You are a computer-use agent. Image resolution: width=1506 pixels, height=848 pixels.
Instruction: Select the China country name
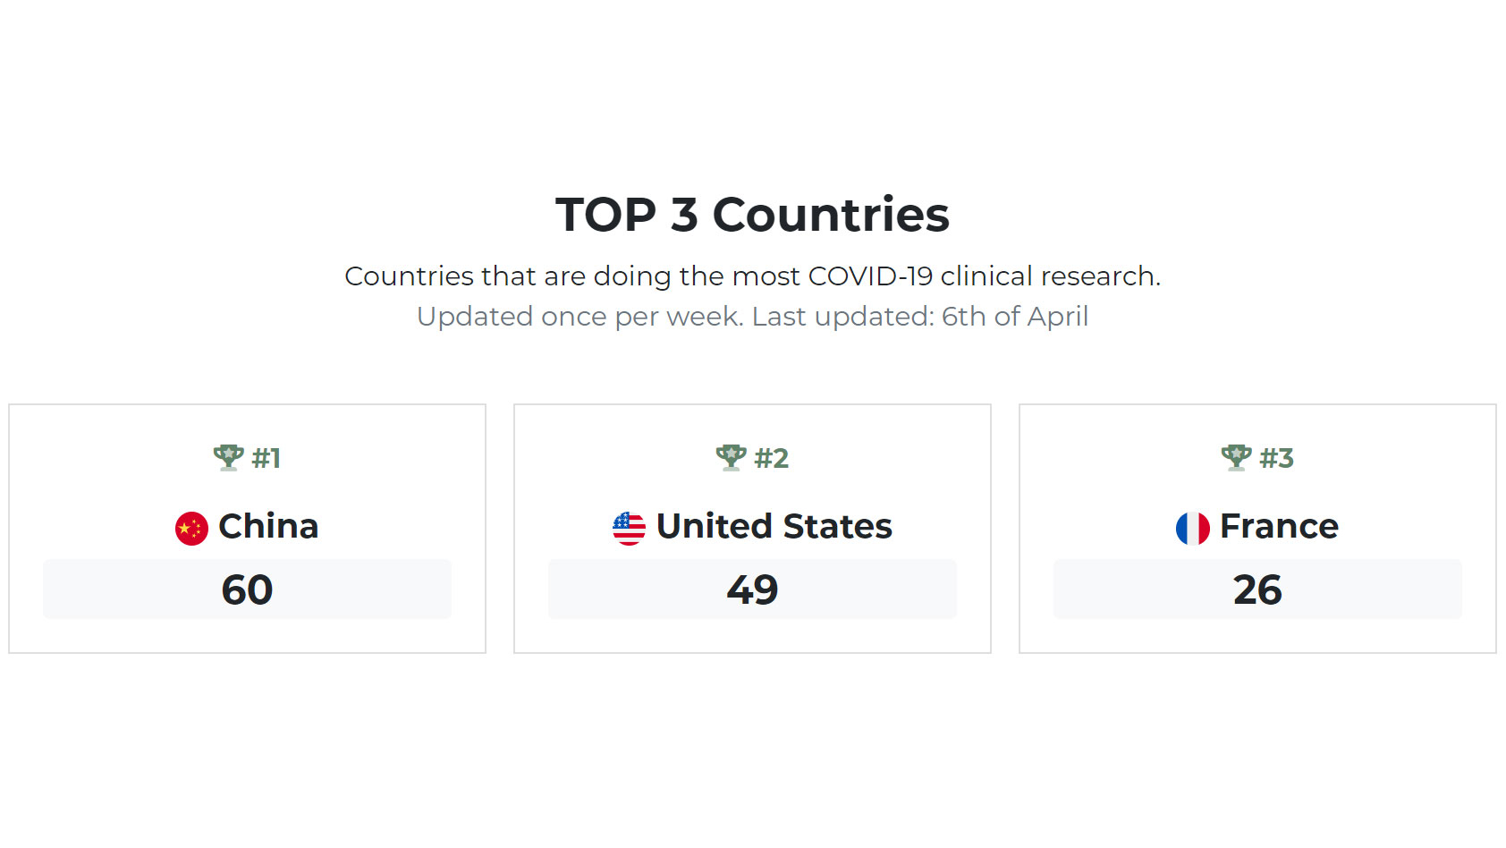tap(268, 526)
